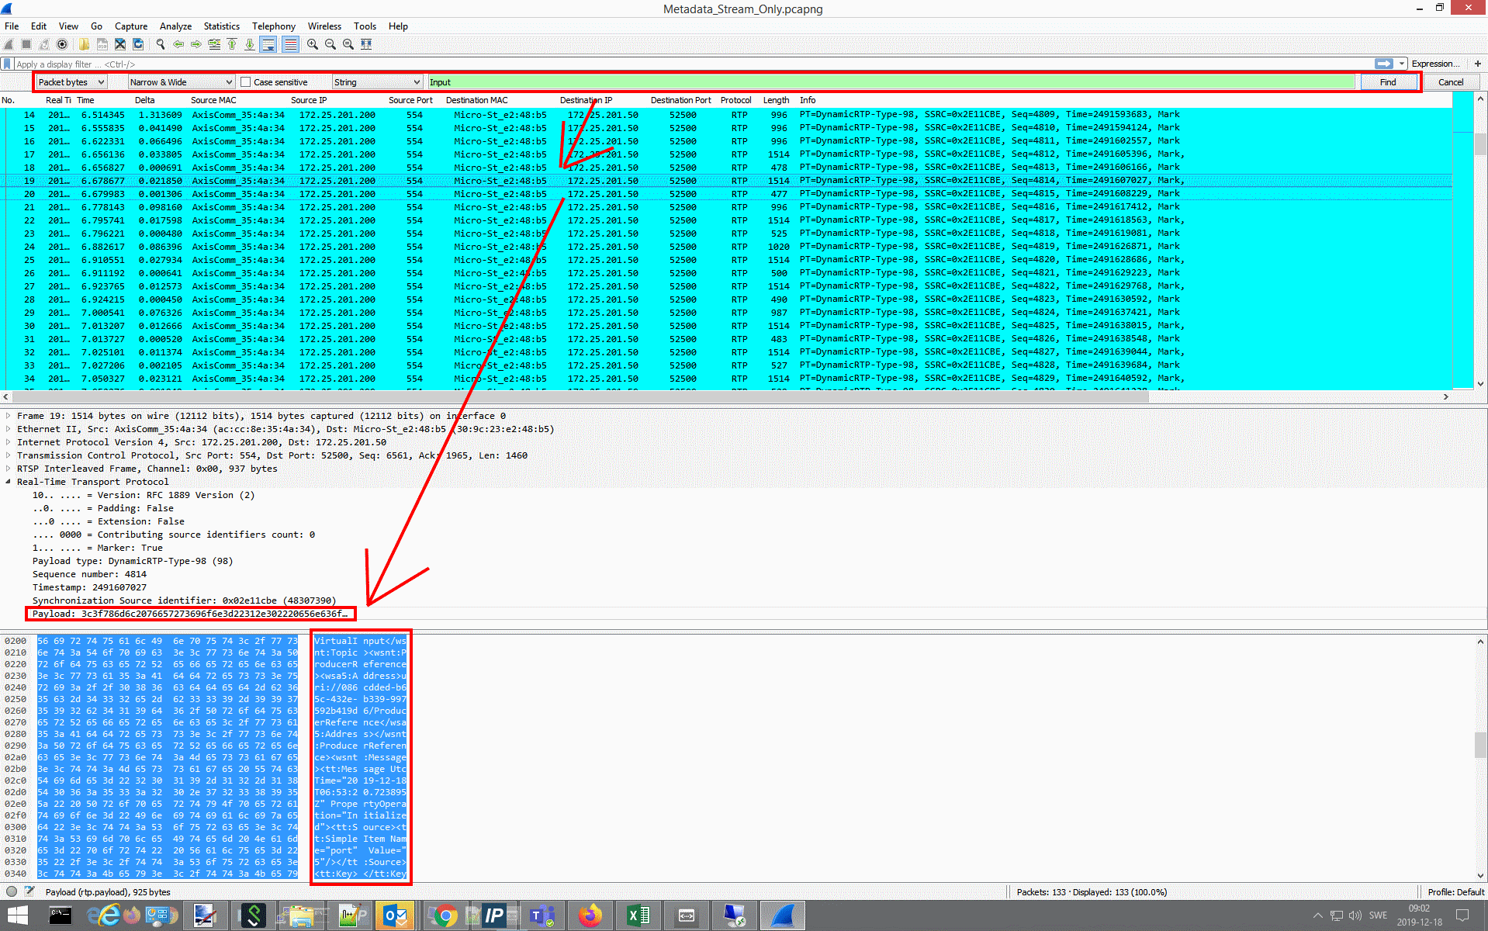Viewport: 1488px width, 931px height.
Task: Open the Statistics menu
Action: click(222, 26)
